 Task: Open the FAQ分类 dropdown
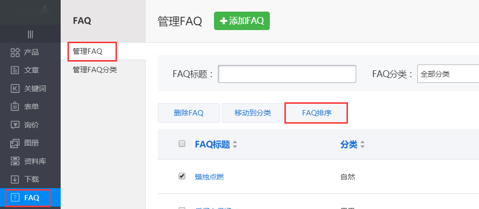447,74
